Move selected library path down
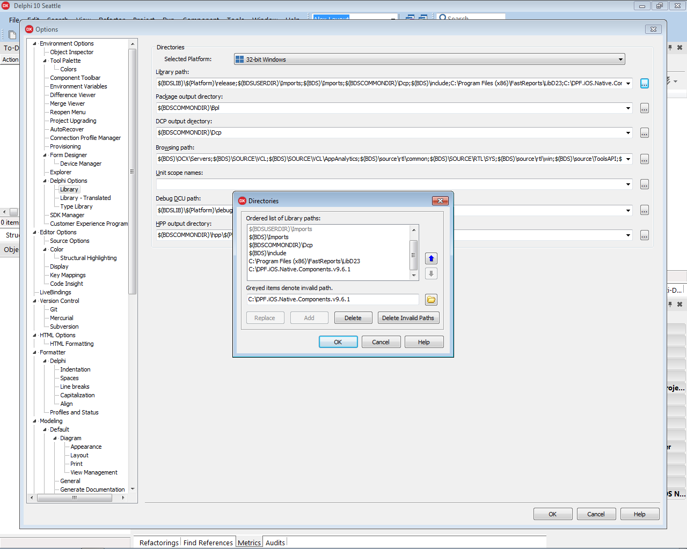This screenshot has width=687, height=549. click(431, 273)
